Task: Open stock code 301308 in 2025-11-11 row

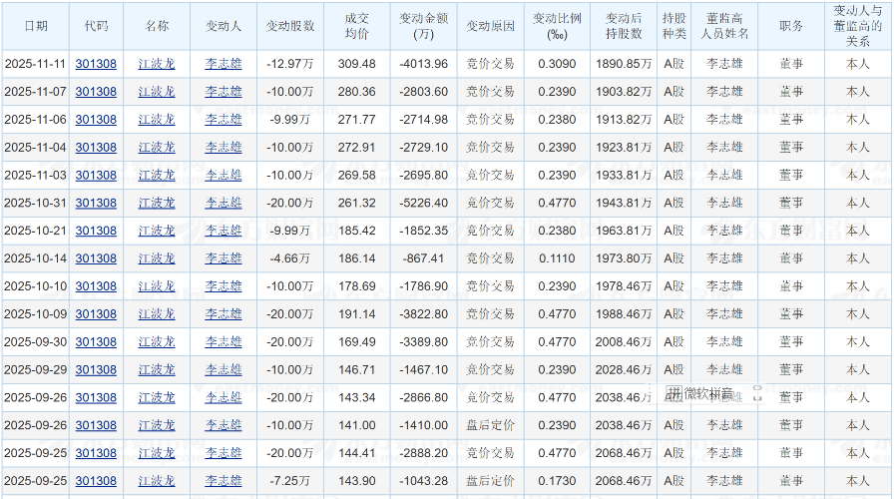Action: pyautogui.click(x=96, y=64)
